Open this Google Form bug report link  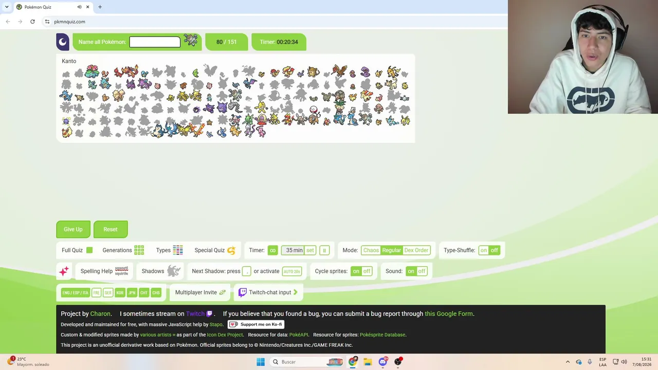coord(449,313)
